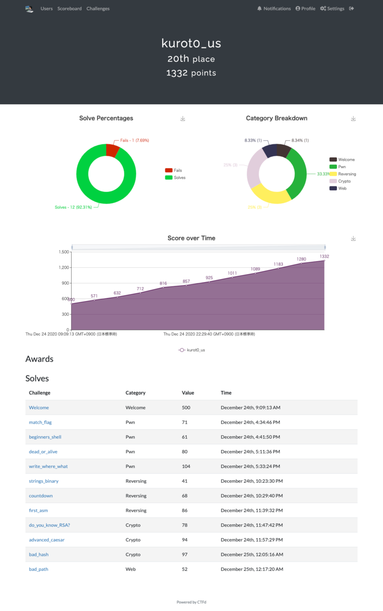The height and width of the screenshot is (611, 383).
Task: Open the match_flag challenge link
Action: (x=40, y=422)
